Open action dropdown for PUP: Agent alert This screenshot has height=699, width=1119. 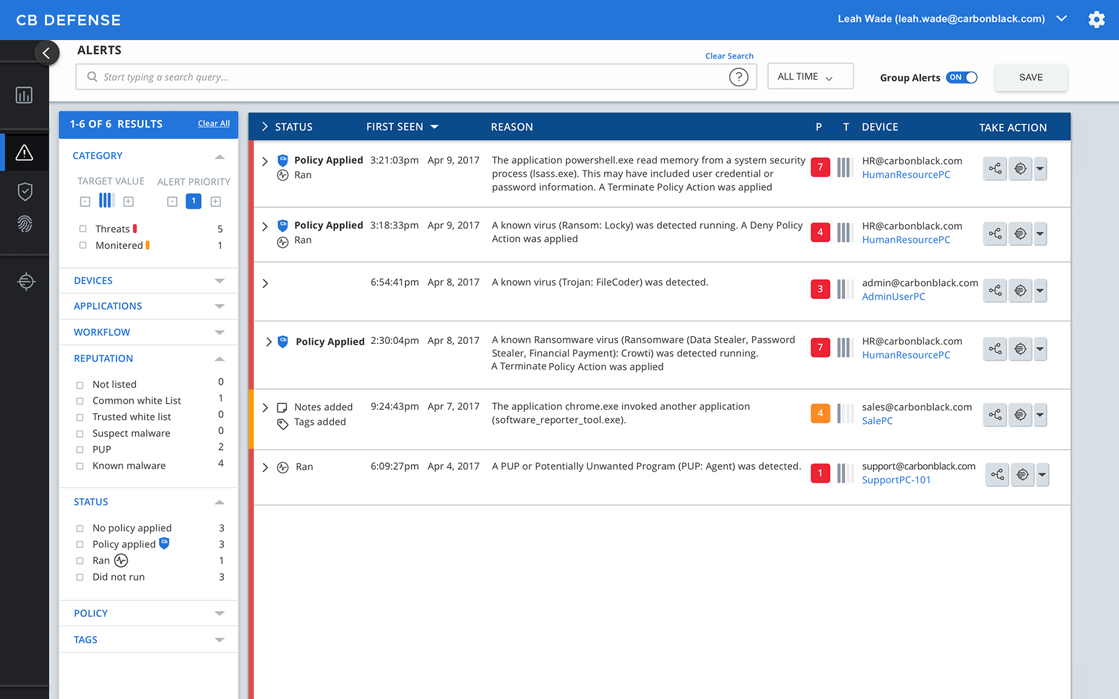click(x=1043, y=475)
